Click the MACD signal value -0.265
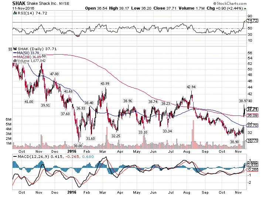The width and height of the screenshot is (263, 197). point(72,157)
